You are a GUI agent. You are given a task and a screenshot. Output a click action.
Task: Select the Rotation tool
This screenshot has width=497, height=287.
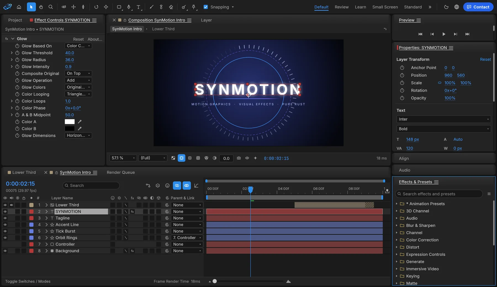(x=96, y=7)
